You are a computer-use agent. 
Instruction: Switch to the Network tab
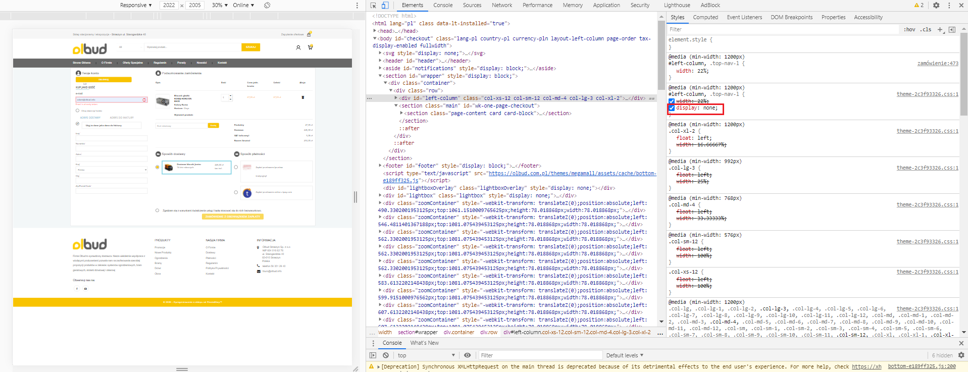coord(501,5)
